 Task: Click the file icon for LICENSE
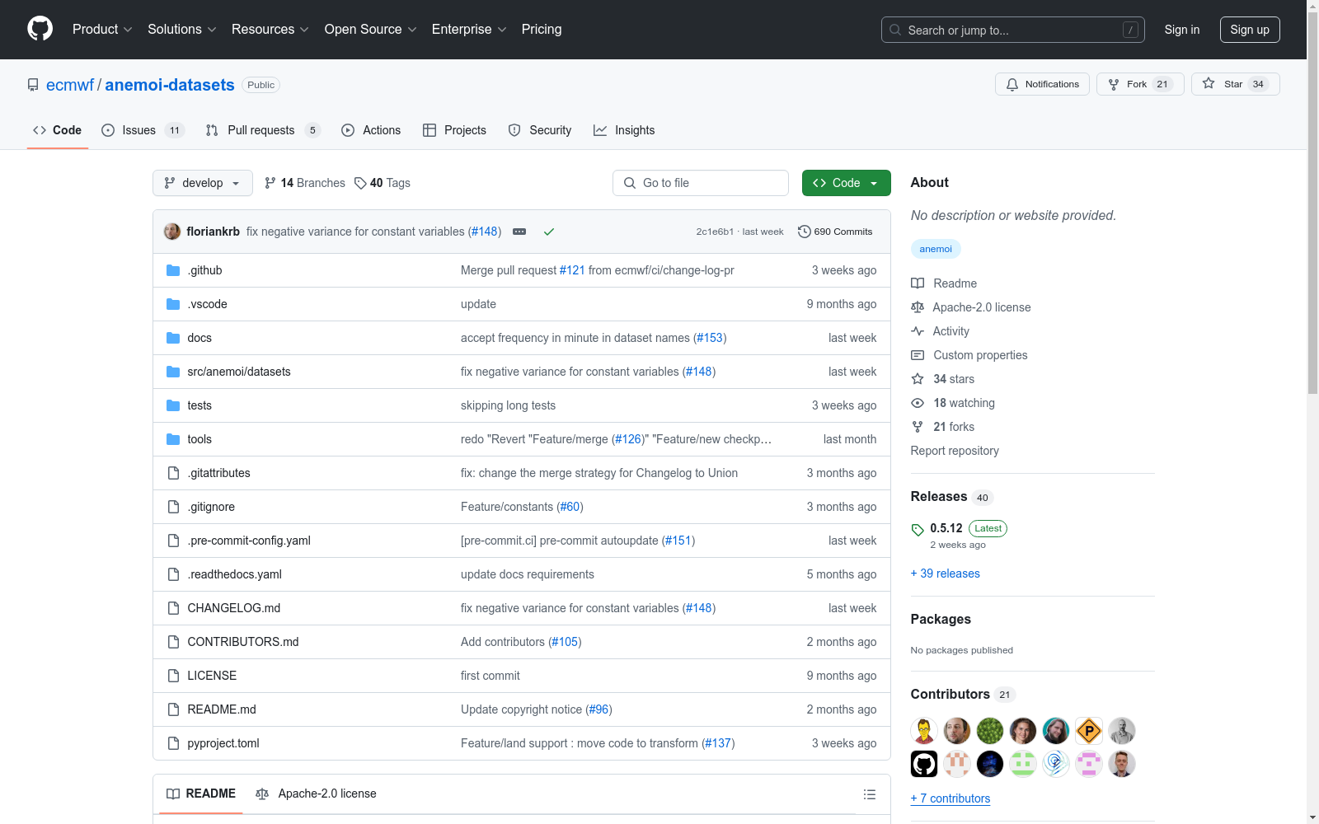click(x=173, y=676)
